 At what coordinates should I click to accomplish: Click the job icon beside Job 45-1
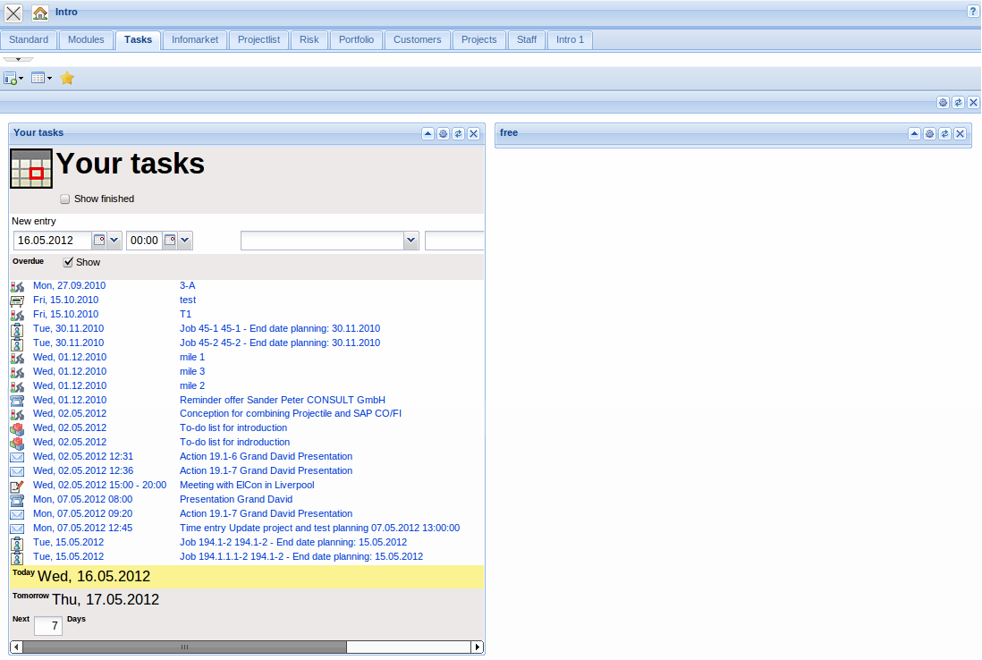(x=17, y=328)
